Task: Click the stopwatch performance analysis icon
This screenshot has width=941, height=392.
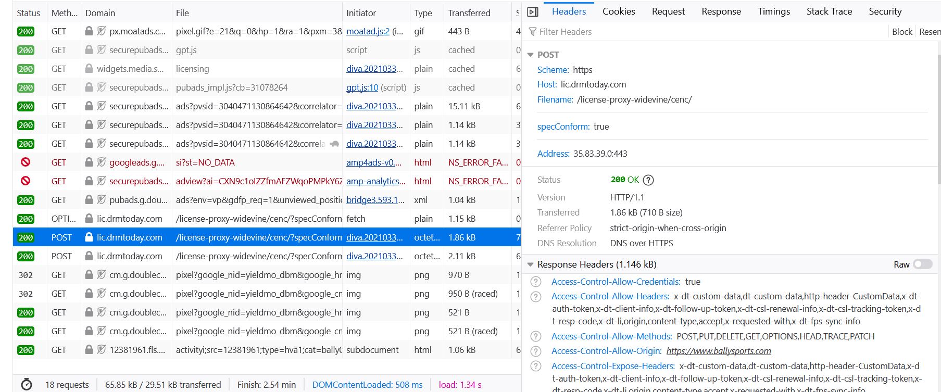Action: pyautogui.click(x=26, y=385)
